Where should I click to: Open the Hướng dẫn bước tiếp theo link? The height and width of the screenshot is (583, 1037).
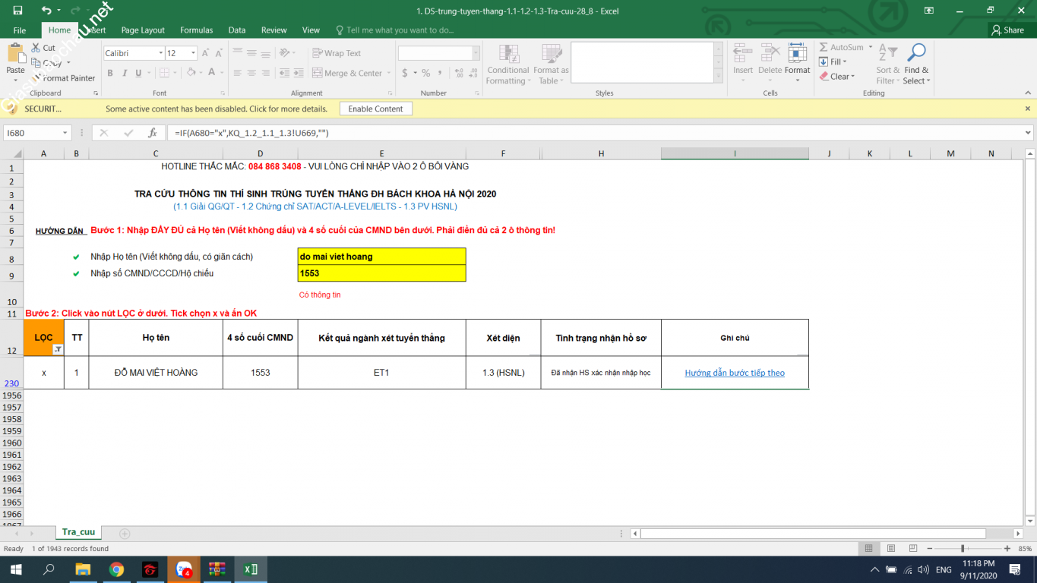click(x=734, y=373)
